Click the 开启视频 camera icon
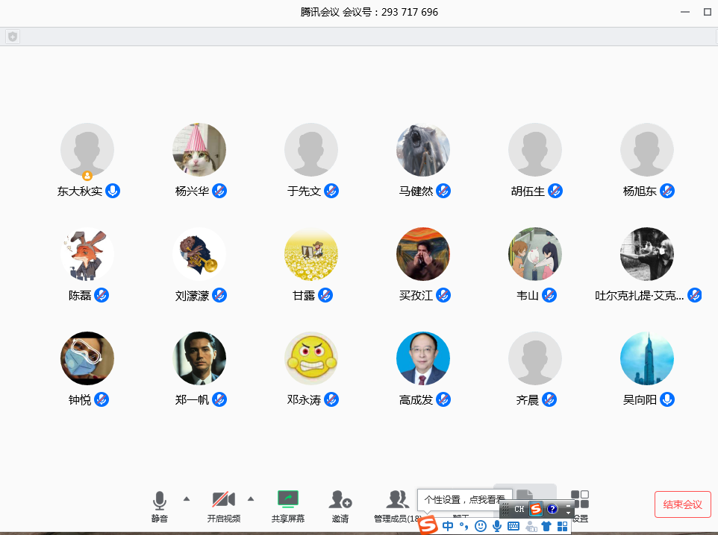 (223, 499)
